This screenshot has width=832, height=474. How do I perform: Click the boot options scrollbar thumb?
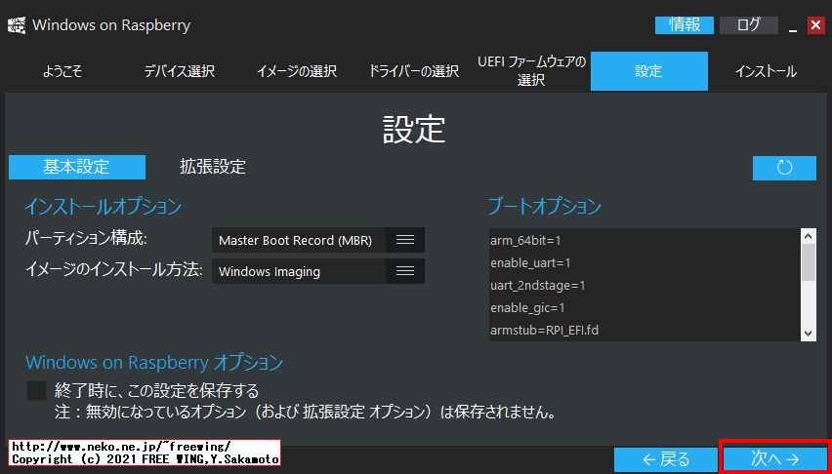coord(808,262)
